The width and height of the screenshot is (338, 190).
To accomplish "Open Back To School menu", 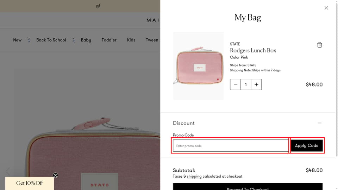I will (x=51, y=40).
